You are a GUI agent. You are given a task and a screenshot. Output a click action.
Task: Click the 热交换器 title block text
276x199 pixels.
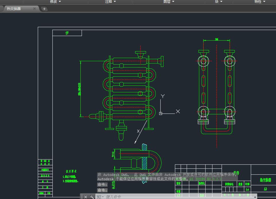(x=265, y=180)
